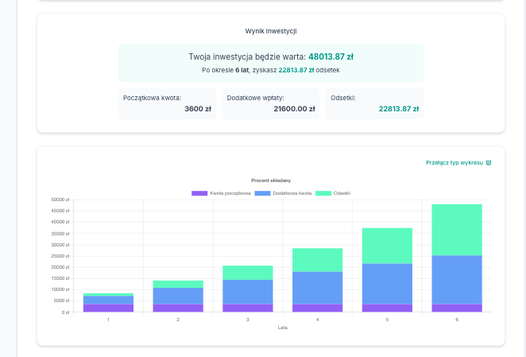Click 'Odsetki' legend label text
Image resolution: width=526 pixels, height=357 pixels.
pyautogui.click(x=342, y=193)
